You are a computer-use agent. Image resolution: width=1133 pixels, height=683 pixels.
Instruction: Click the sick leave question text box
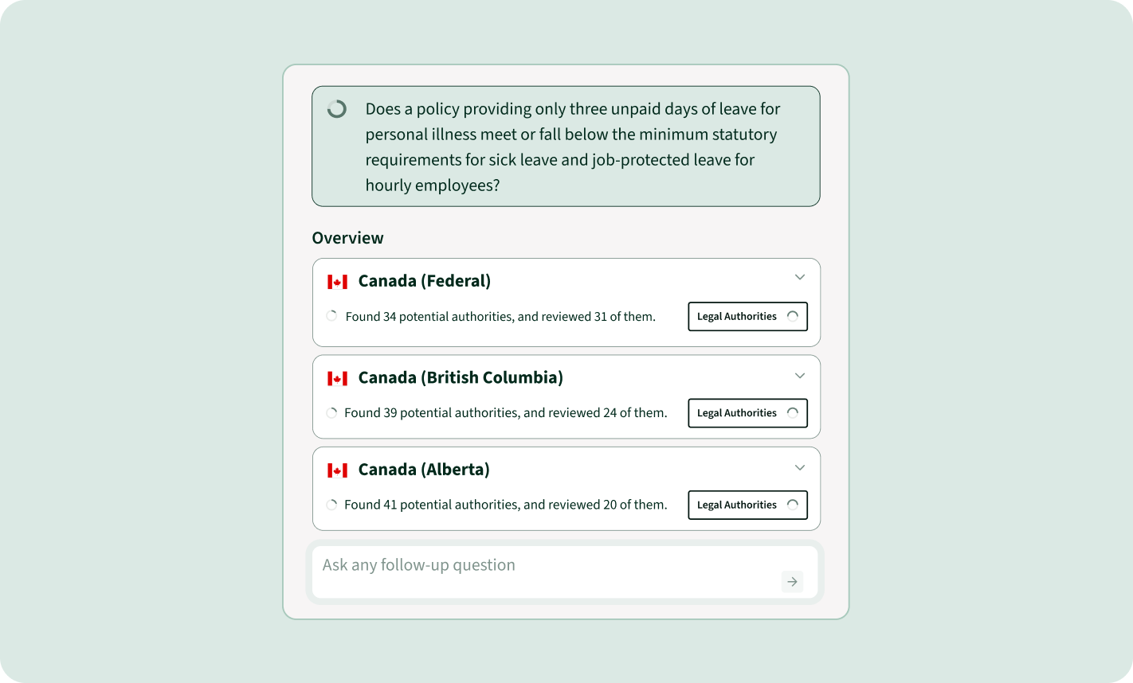tap(566, 146)
